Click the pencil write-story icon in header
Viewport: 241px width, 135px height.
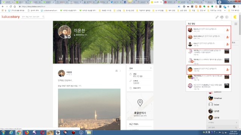point(217,17)
